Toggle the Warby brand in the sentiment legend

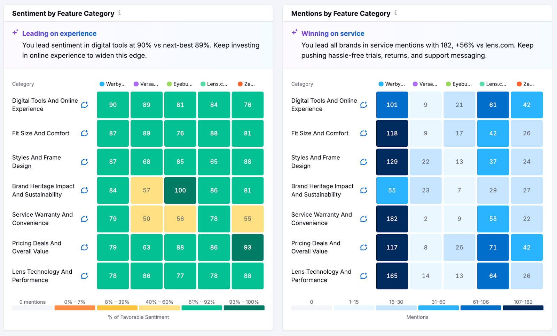(x=112, y=84)
